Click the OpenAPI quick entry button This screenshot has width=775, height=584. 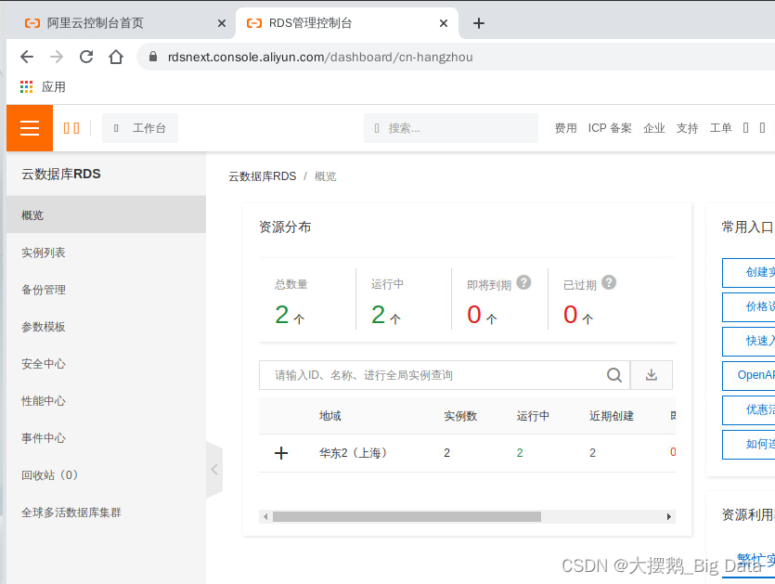(x=748, y=375)
